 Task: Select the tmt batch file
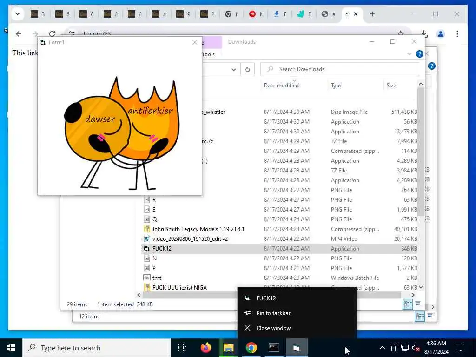pos(279,278)
